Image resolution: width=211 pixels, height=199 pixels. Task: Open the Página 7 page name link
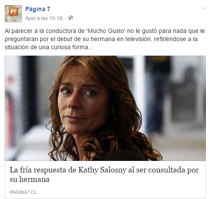pyautogui.click(x=38, y=9)
